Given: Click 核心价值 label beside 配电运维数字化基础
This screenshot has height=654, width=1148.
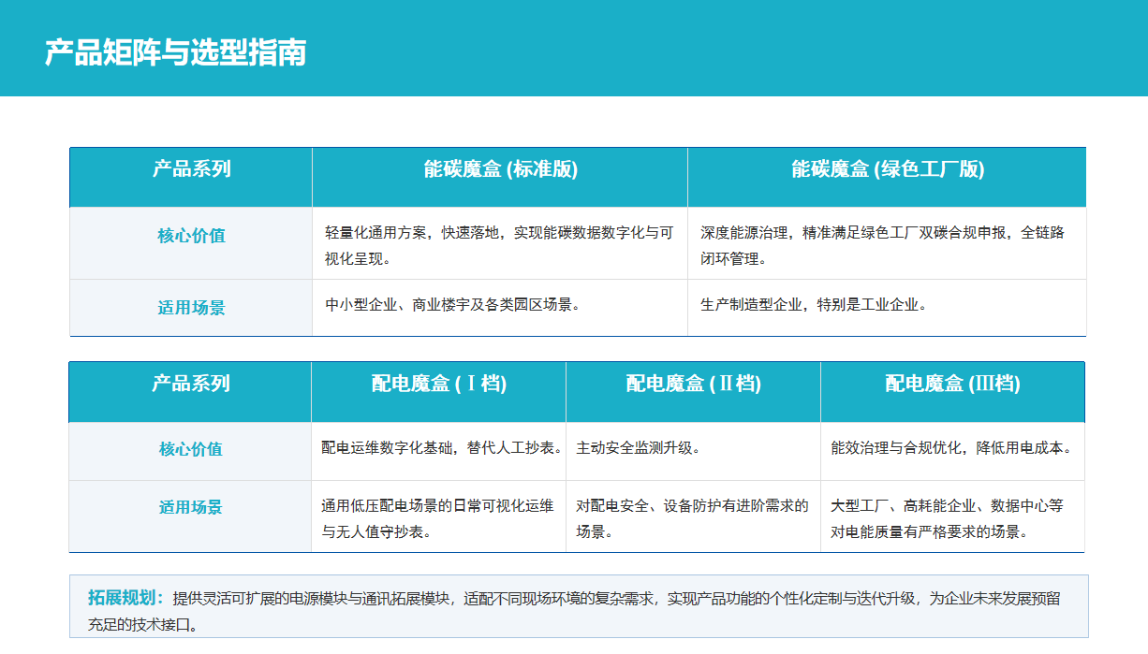Looking at the screenshot, I should (x=191, y=449).
